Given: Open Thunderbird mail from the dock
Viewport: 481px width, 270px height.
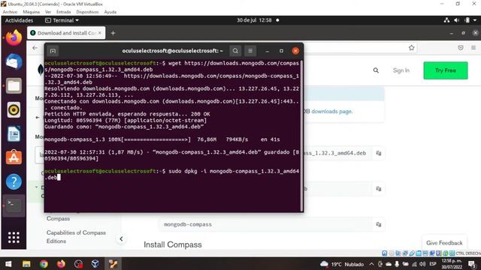Looking at the screenshot, I should point(14,61).
